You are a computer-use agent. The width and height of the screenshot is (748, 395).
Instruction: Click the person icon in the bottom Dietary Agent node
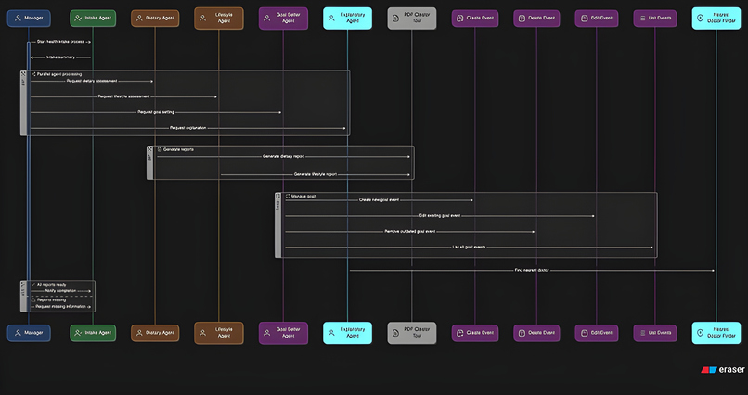pos(139,333)
